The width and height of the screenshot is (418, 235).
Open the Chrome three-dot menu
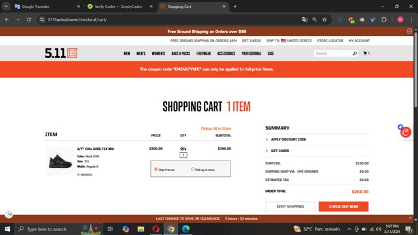pyautogui.click(x=411, y=20)
